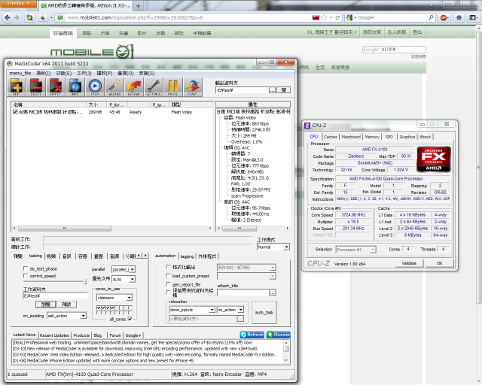Click the 開 open-folder button
The width and height of the screenshot is (482, 385).
coord(284,90)
